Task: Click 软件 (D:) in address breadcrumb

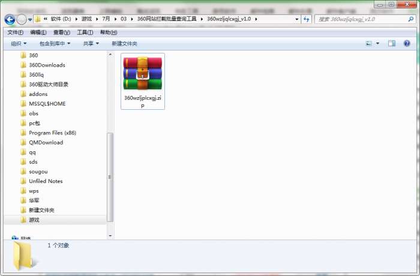Action: [x=61, y=19]
